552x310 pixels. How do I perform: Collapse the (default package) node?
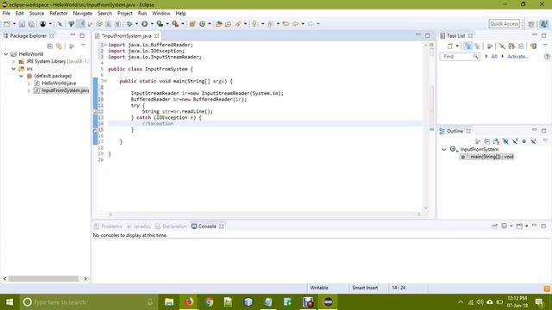click(x=22, y=76)
